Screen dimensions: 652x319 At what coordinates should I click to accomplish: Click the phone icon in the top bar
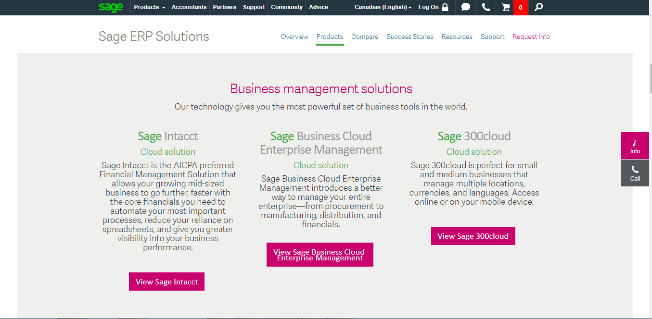tap(485, 7)
